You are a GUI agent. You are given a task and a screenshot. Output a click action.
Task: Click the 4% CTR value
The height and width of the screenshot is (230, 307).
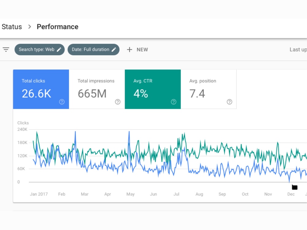pos(141,94)
